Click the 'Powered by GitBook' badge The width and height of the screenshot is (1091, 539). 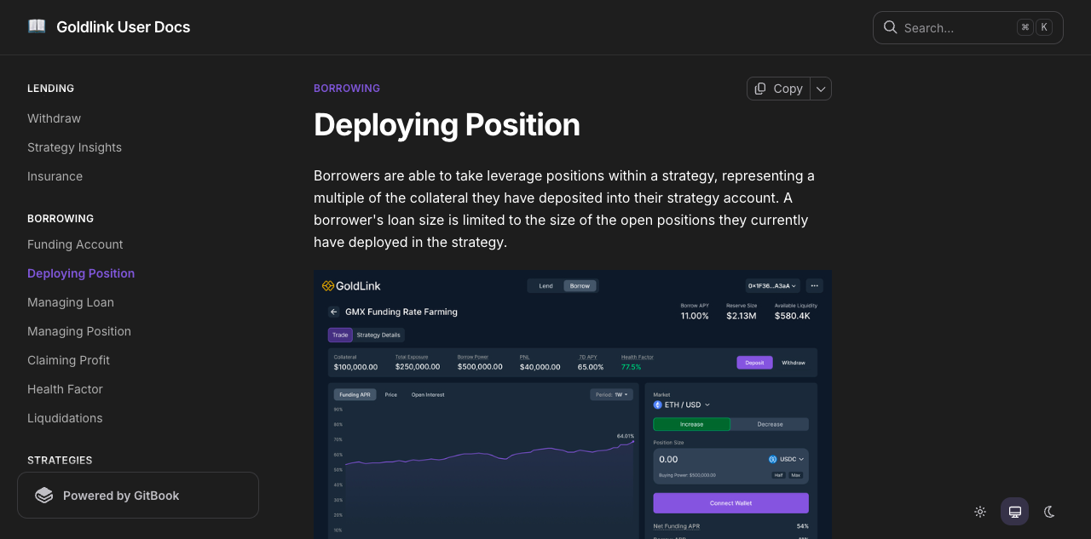[x=137, y=495]
